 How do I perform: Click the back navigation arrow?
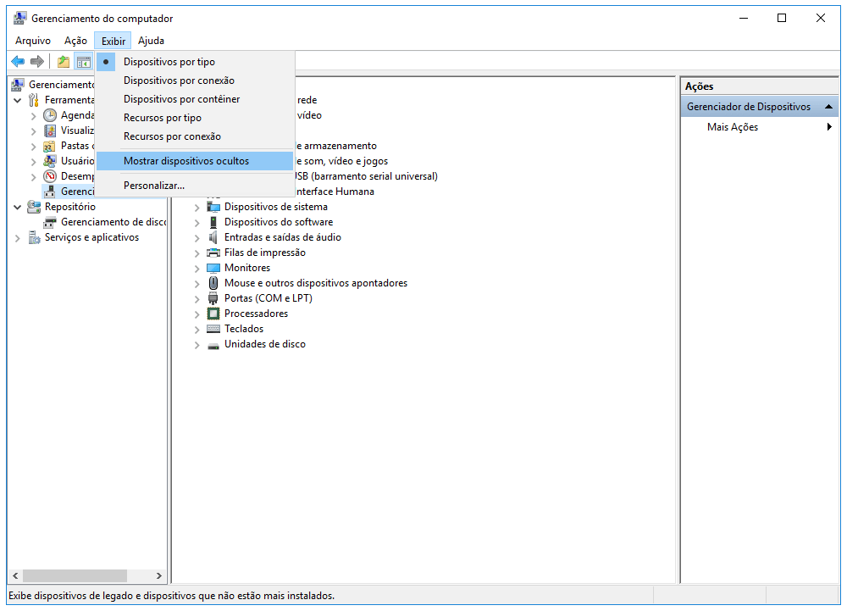click(18, 61)
